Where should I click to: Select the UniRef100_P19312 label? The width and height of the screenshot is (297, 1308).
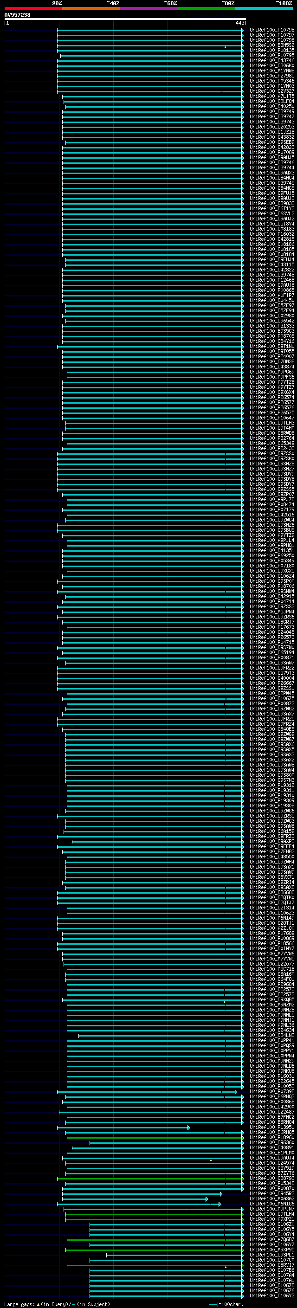pos(272,785)
